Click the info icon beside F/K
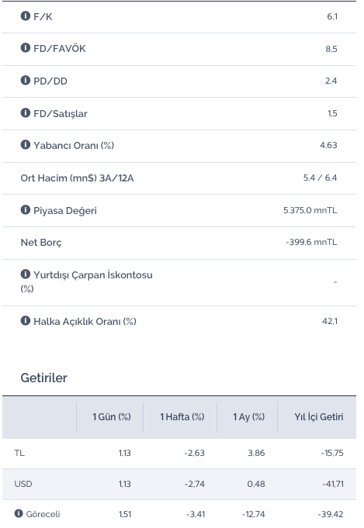Viewport: 364px width, 528px height. point(26,16)
